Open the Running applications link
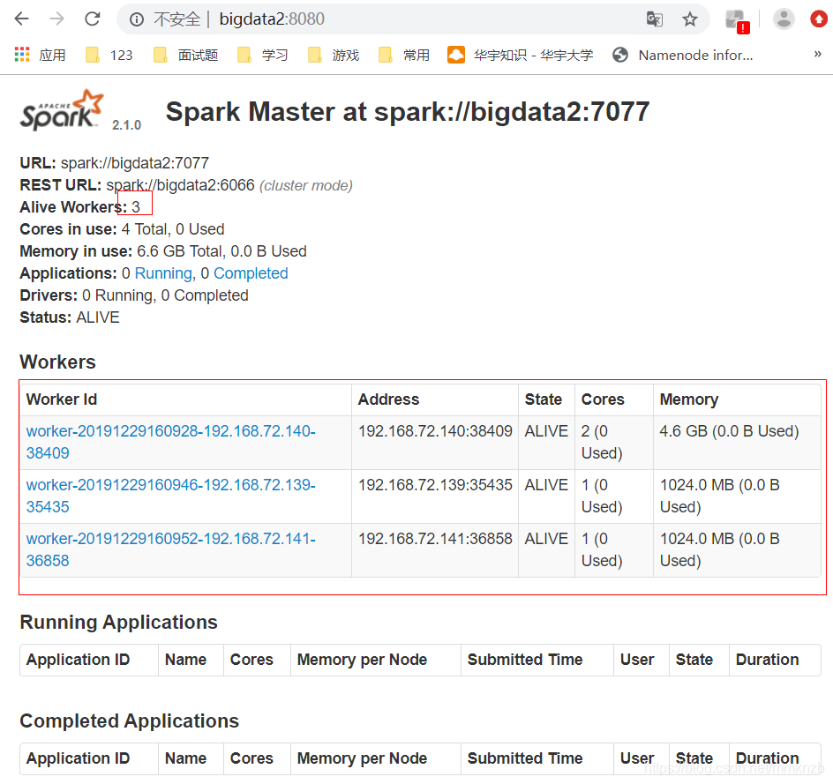This screenshot has height=784, width=833. point(163,273)
